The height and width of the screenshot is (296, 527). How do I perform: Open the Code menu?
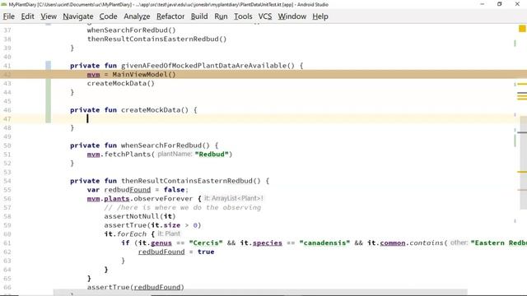(x=108, y=16)
